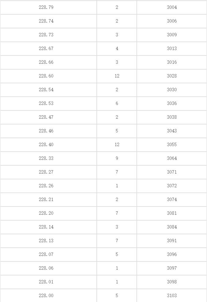Select the score cell 228.14
Screen dimensions: 207x302
coord(46,227)
